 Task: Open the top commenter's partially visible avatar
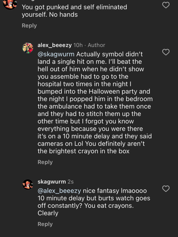pos(10,4)
